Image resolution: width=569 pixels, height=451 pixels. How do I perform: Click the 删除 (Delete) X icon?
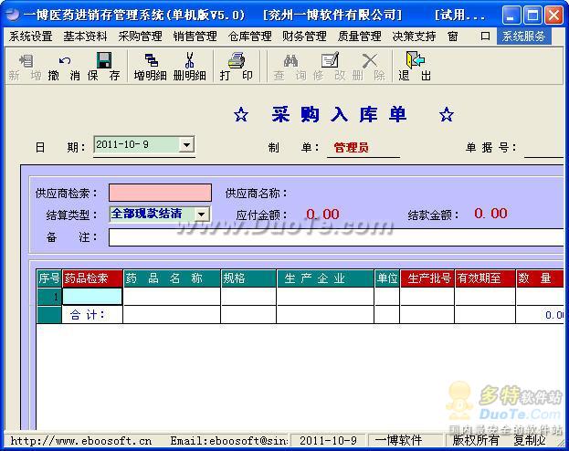click(369, 68)
